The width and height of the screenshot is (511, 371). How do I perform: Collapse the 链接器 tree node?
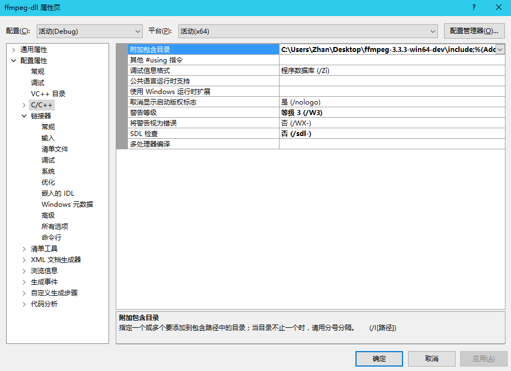point(24,116)
